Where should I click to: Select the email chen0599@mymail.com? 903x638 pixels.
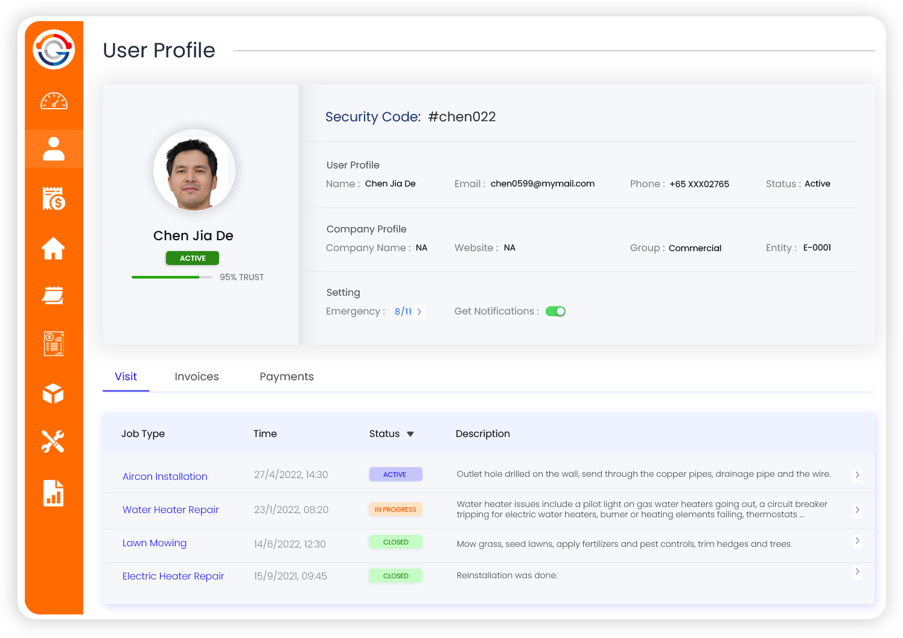pos(543,183)
